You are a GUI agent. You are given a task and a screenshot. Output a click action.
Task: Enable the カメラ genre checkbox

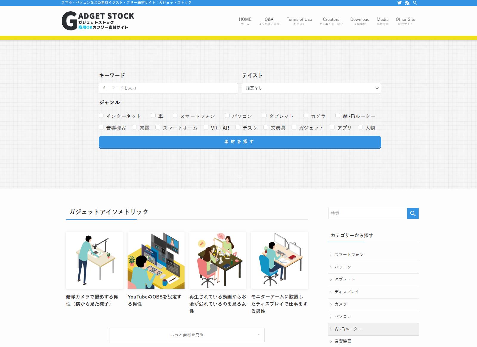coord(306,115)
